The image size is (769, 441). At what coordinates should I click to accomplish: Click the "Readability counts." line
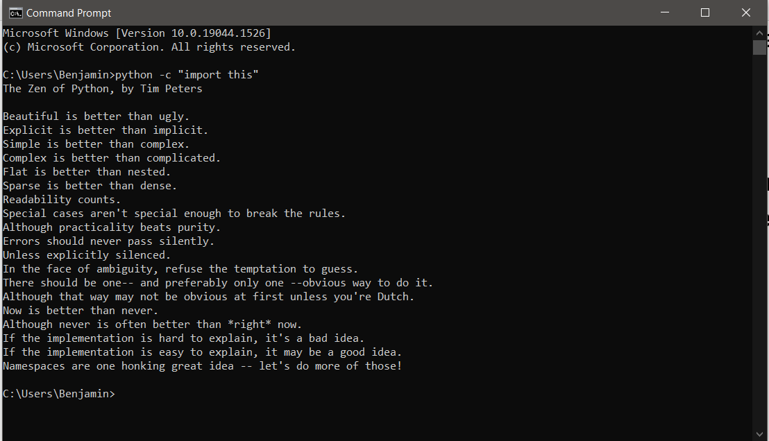pyautogui.click(x=62, y=200)
